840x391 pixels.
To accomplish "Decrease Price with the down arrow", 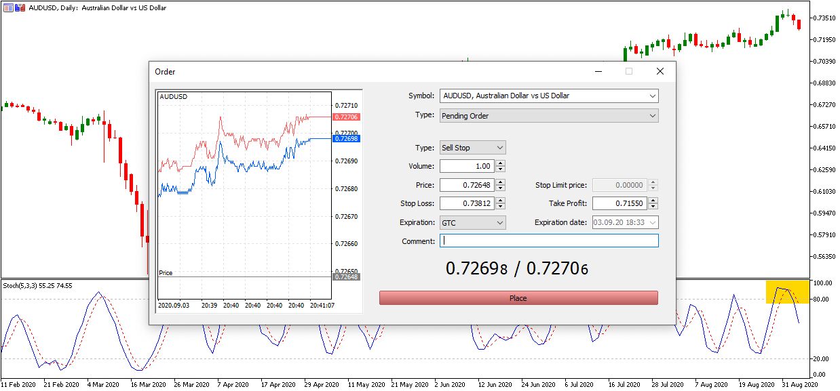I will tap(500, 188).
